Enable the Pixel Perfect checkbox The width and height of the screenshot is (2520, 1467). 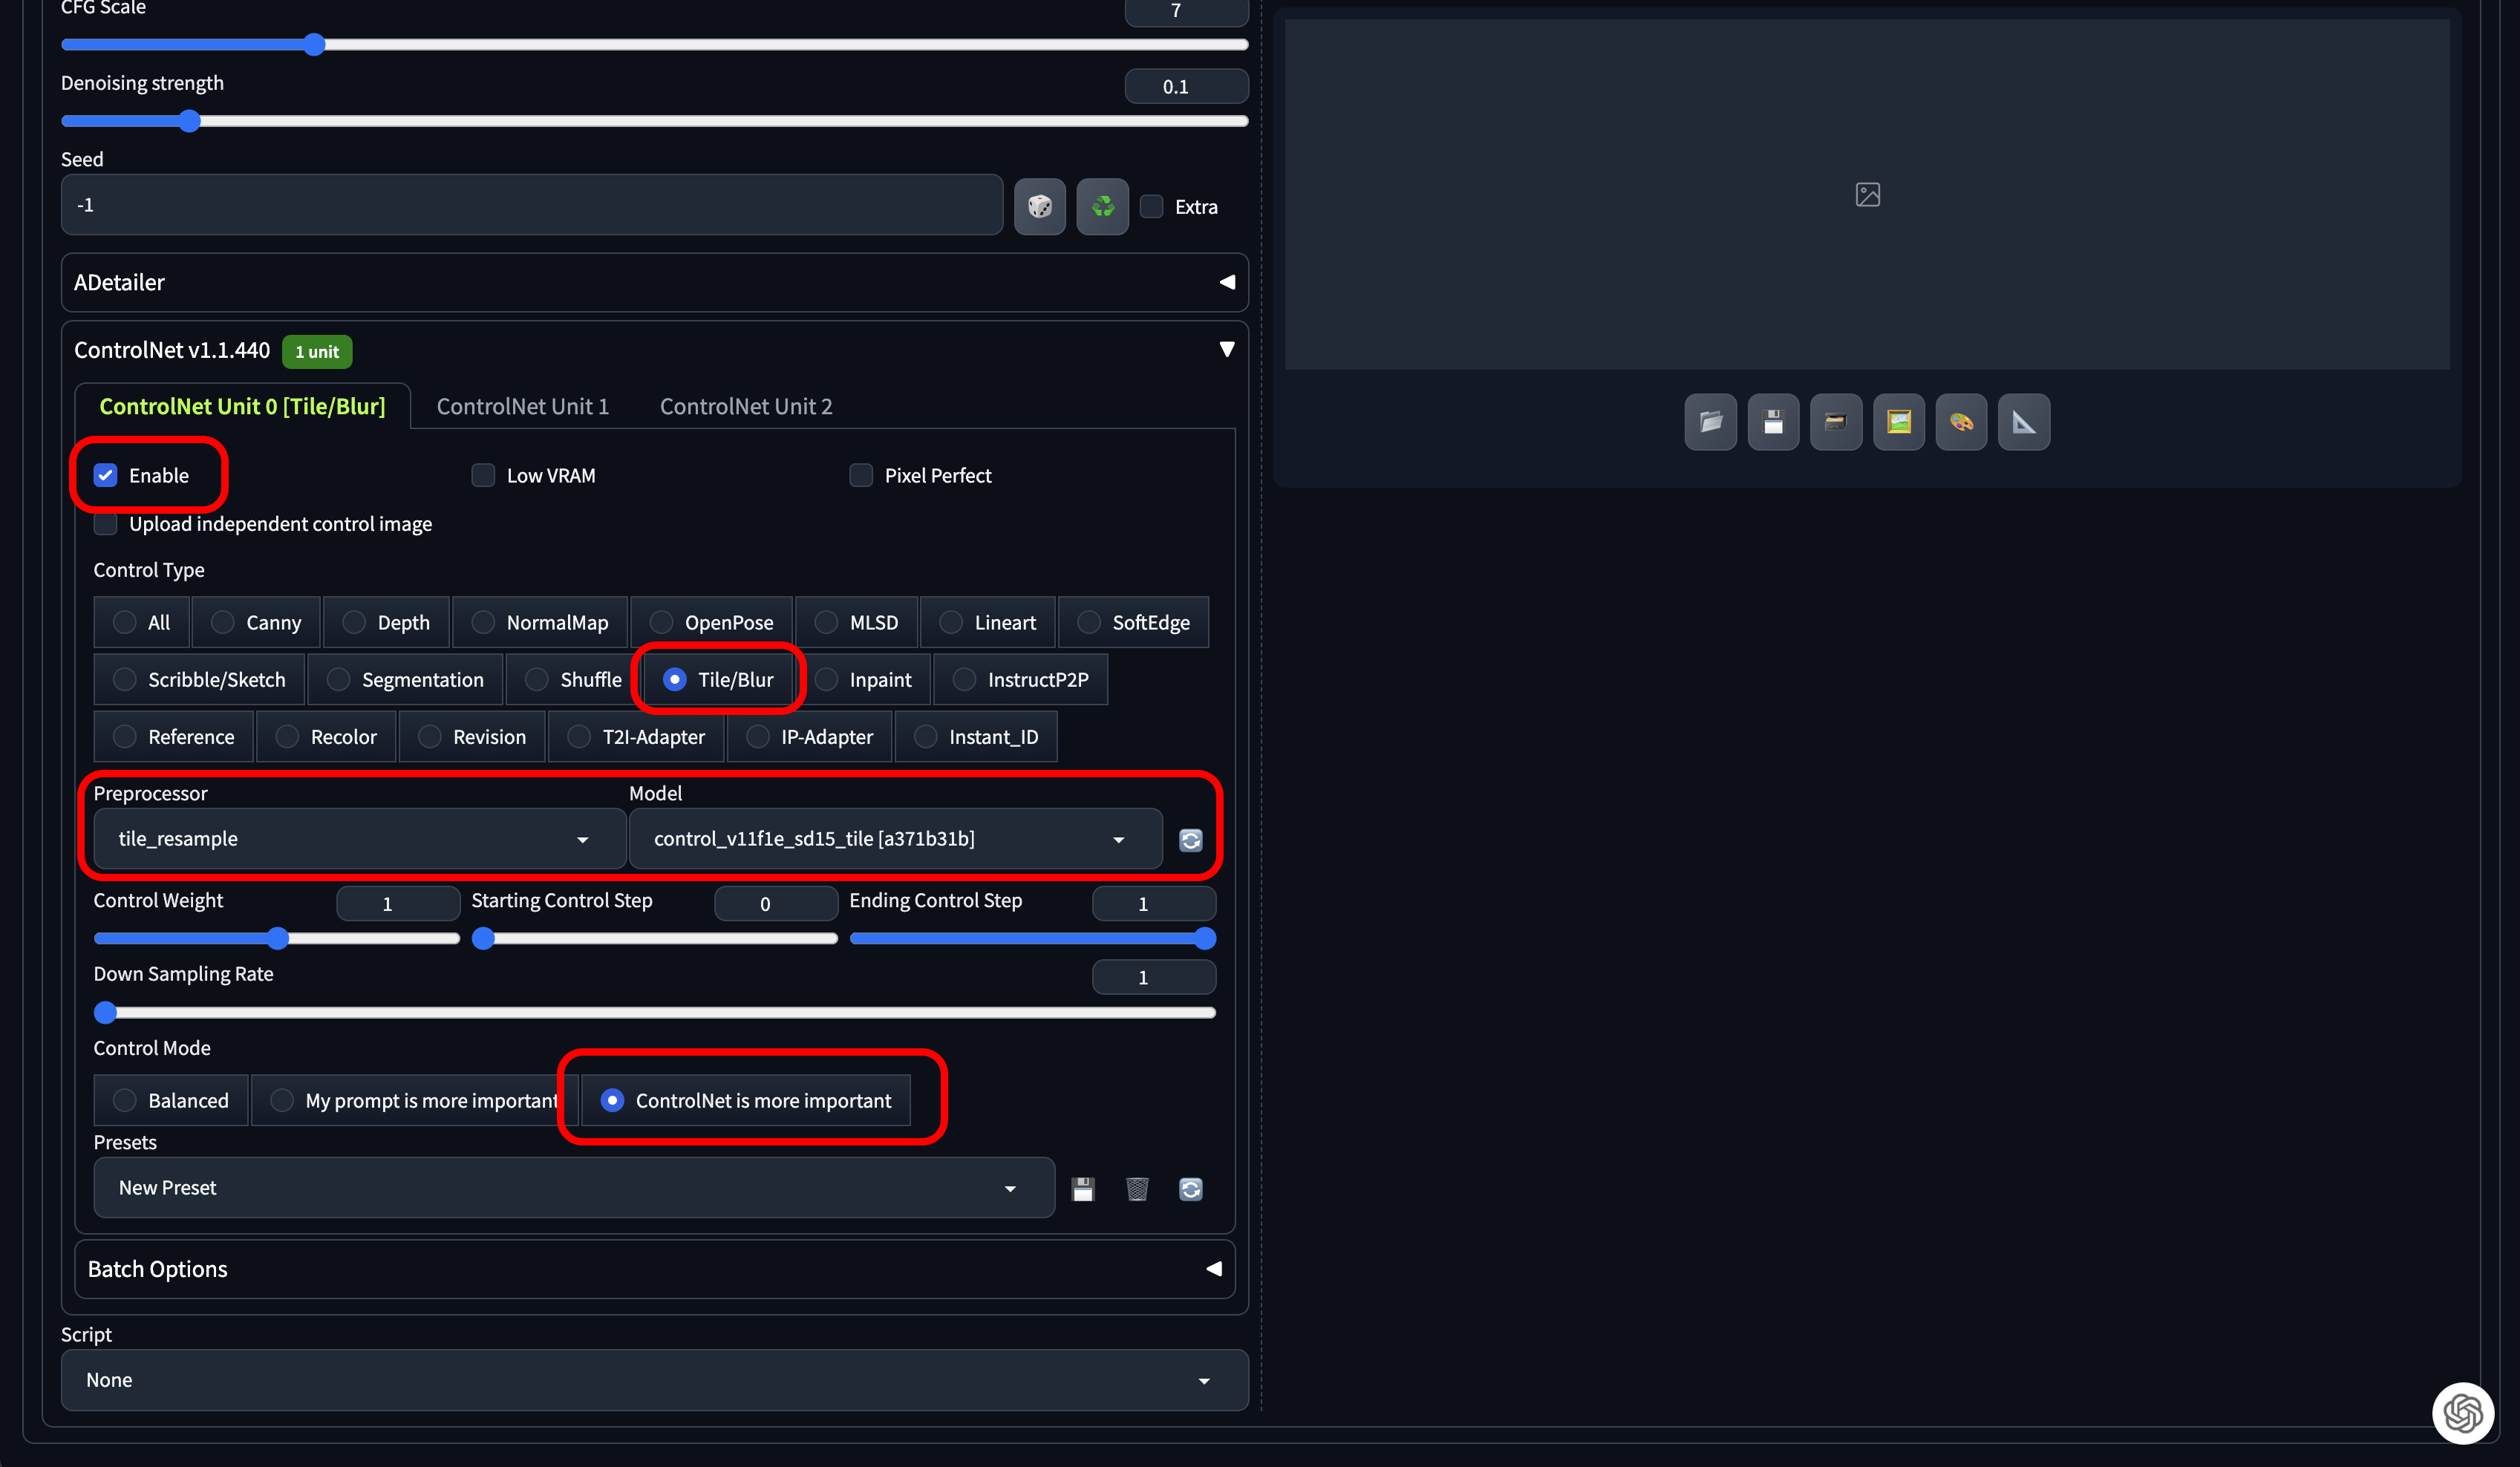(861, 475)
